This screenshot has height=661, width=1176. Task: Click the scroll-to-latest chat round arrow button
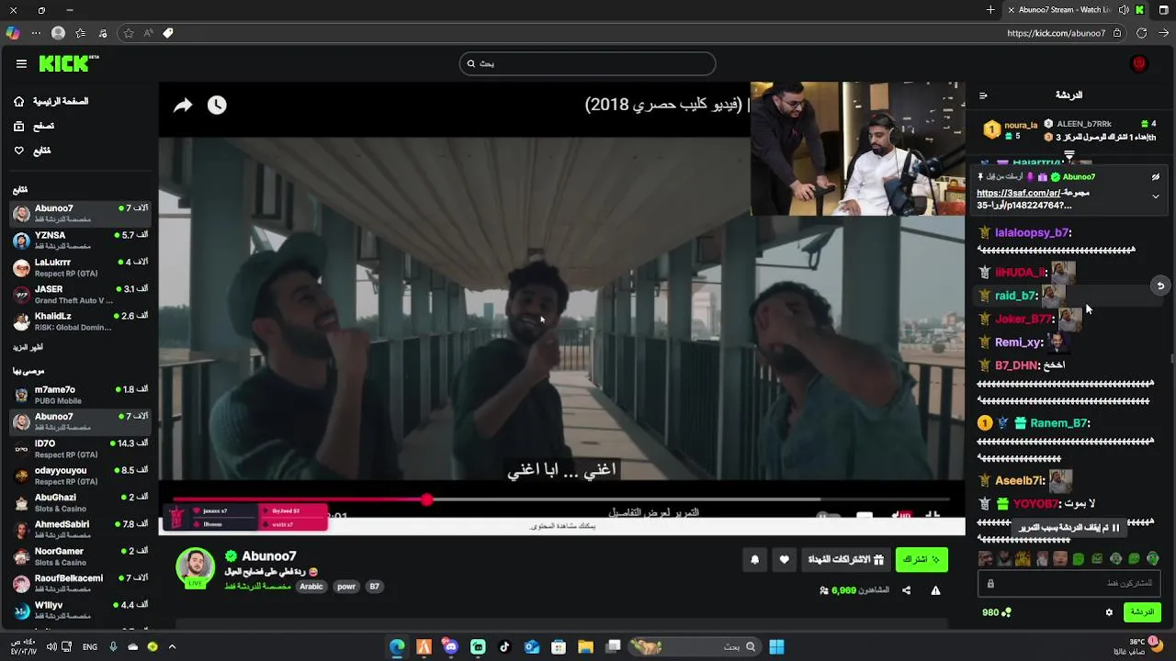click(1160, 286)
